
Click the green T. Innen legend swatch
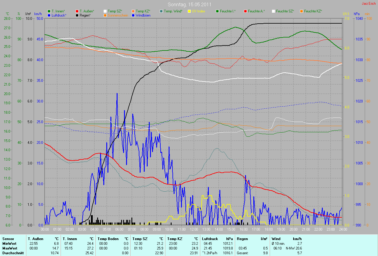tap(49, 11)
